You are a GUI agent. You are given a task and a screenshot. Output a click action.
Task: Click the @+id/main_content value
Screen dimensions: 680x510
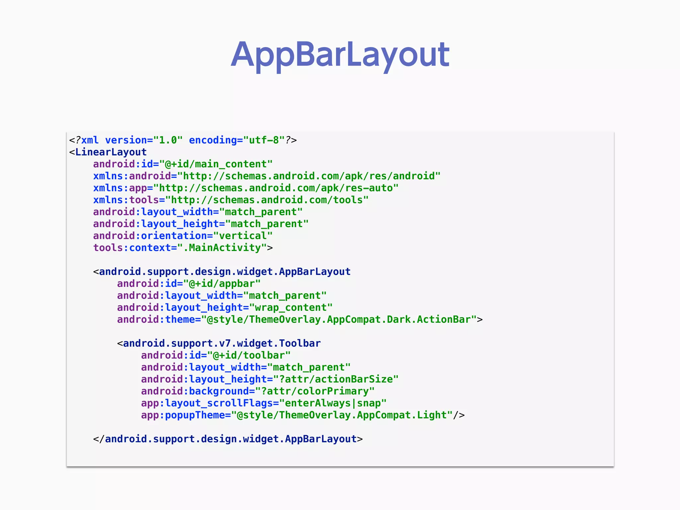[x=216, y=164]
